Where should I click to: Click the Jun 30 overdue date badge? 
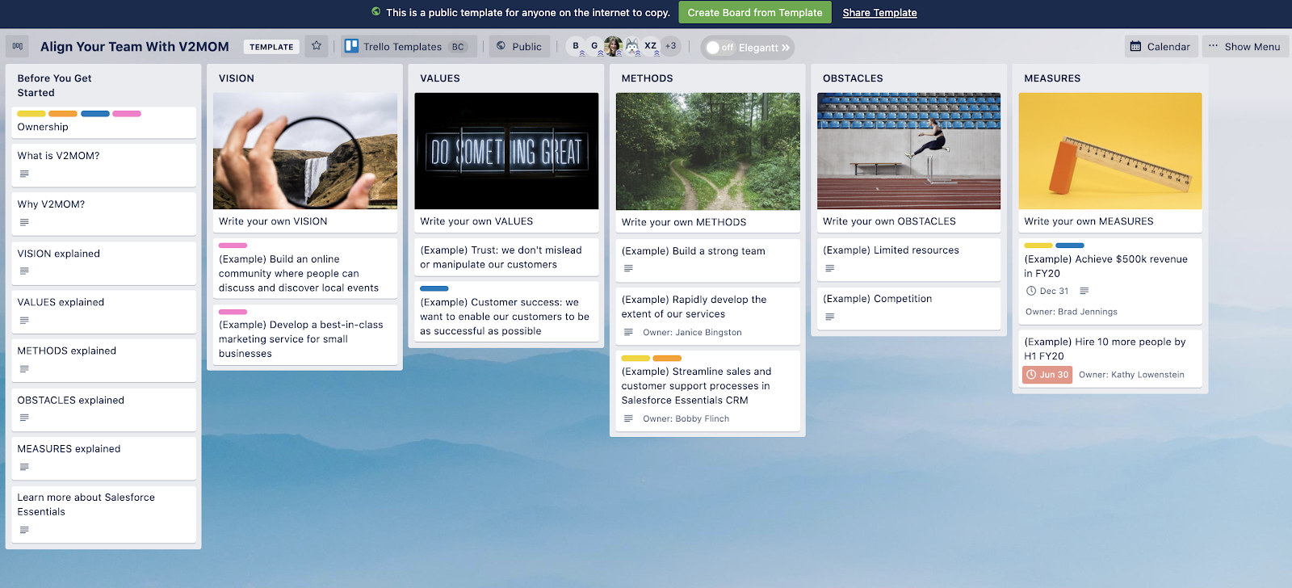click(x=1047, y=375)
